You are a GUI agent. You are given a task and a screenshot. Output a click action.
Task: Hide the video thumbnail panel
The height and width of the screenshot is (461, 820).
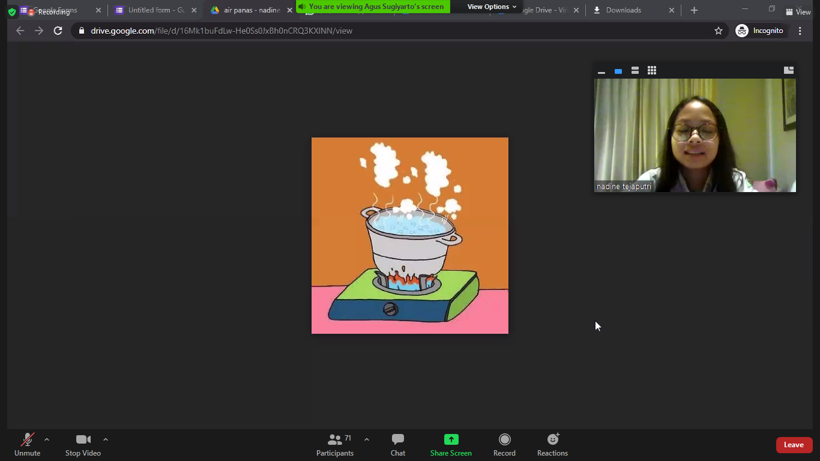click(x=601, y=71)
